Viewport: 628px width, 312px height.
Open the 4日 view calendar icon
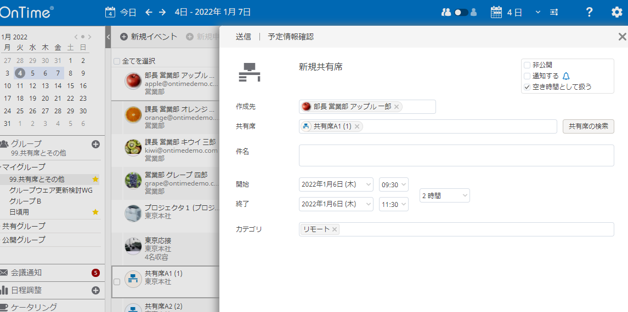pos(496,12)
